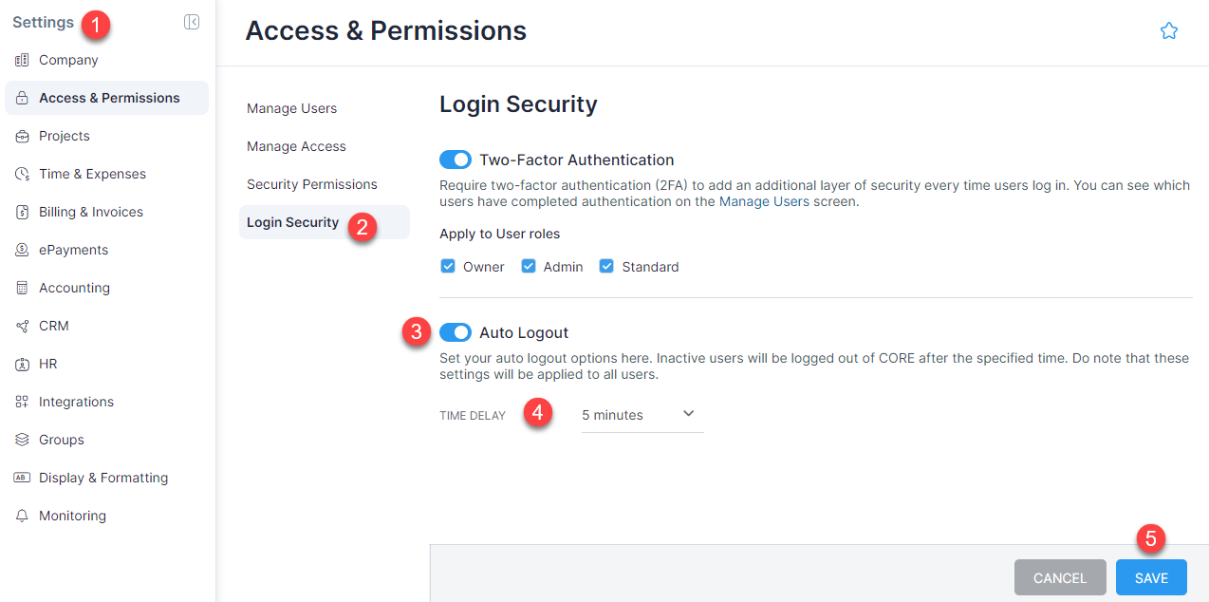Image resolution: width=1209 pixels, height=602 pixels.
Task: Collapse the Settings sidebar
Action: point(192,21)
